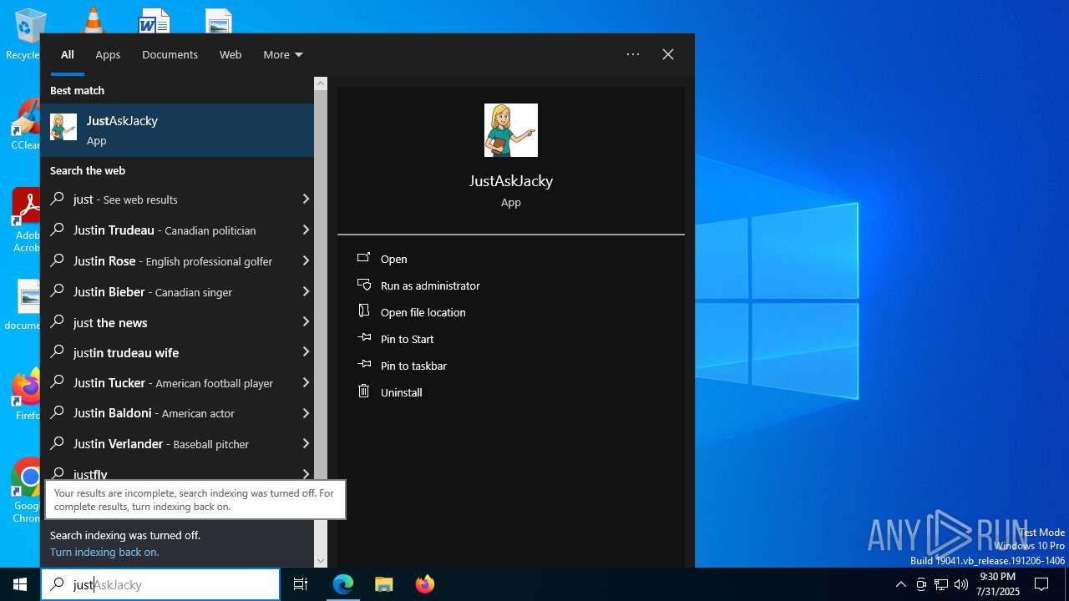Click the results list scroll down arrow
Image resolution: width=1069 pixels, height=601 pixels.
321,561
